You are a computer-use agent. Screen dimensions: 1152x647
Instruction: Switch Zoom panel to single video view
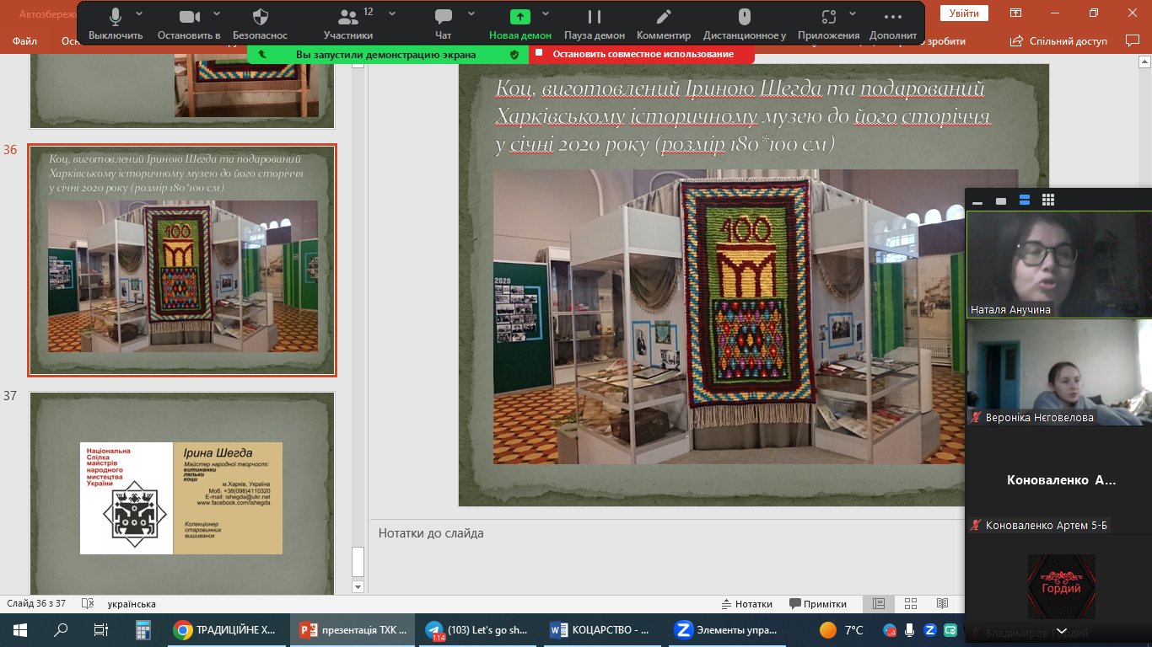point(1001,201)
